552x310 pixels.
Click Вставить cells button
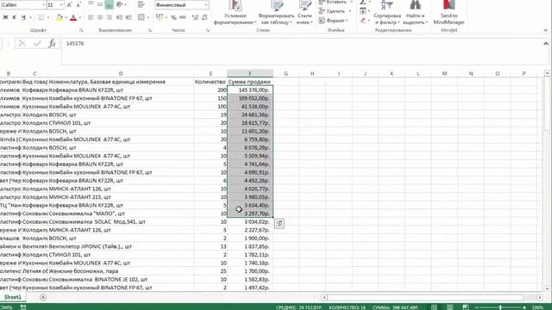click(336, 2)
